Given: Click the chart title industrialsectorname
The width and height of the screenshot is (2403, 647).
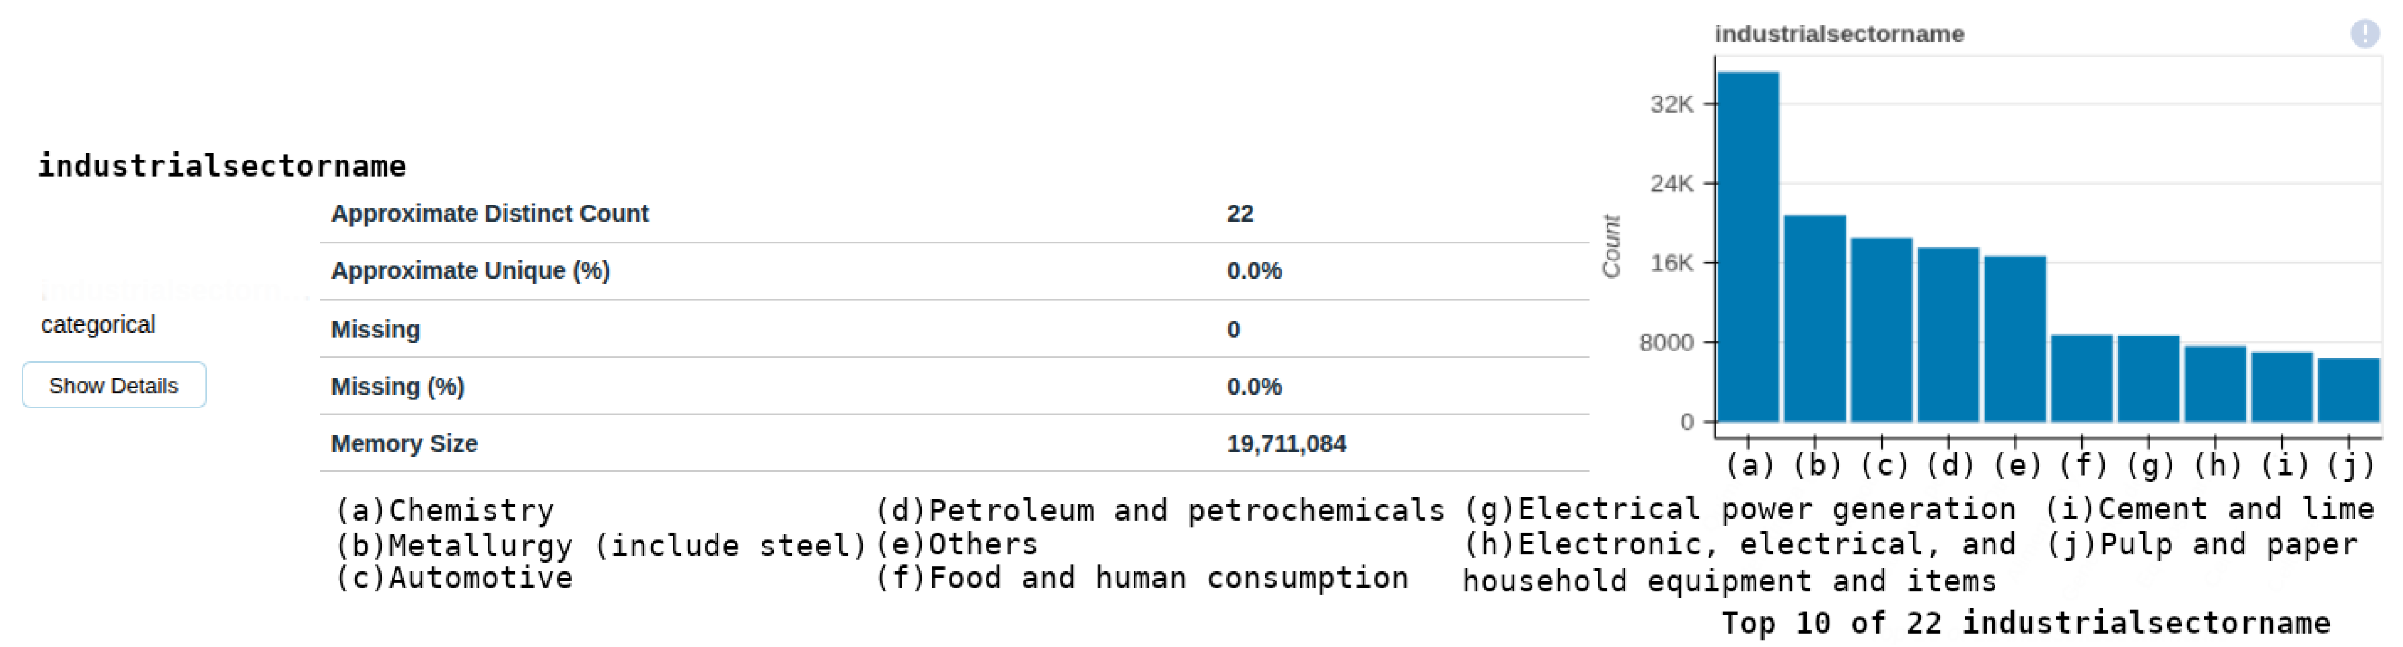Looking at the screenshot, I should [1839, 35].
